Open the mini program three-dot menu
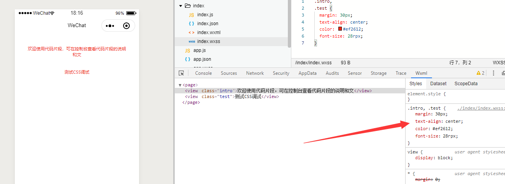Image resolution: width=505 pixels, height=184 pixels. [x=110, y=26]
